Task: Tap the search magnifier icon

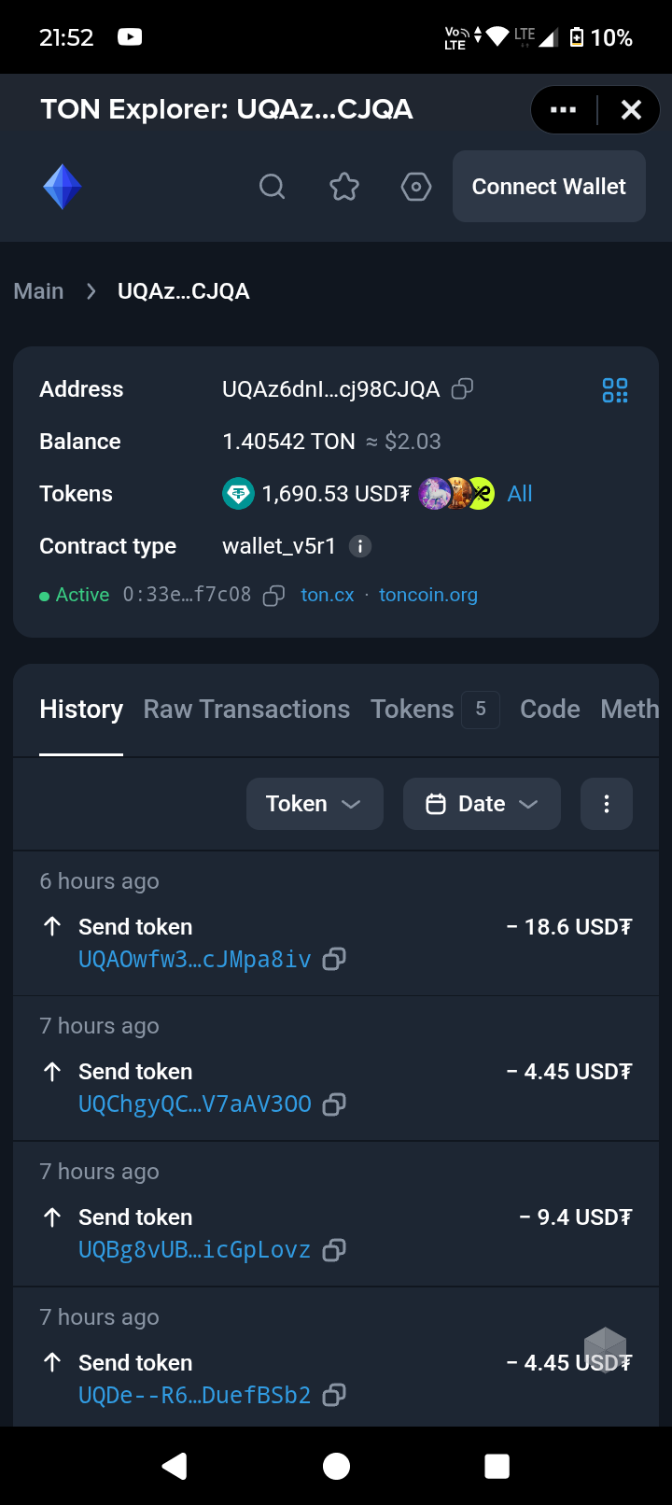Action: tap(272, 187)
